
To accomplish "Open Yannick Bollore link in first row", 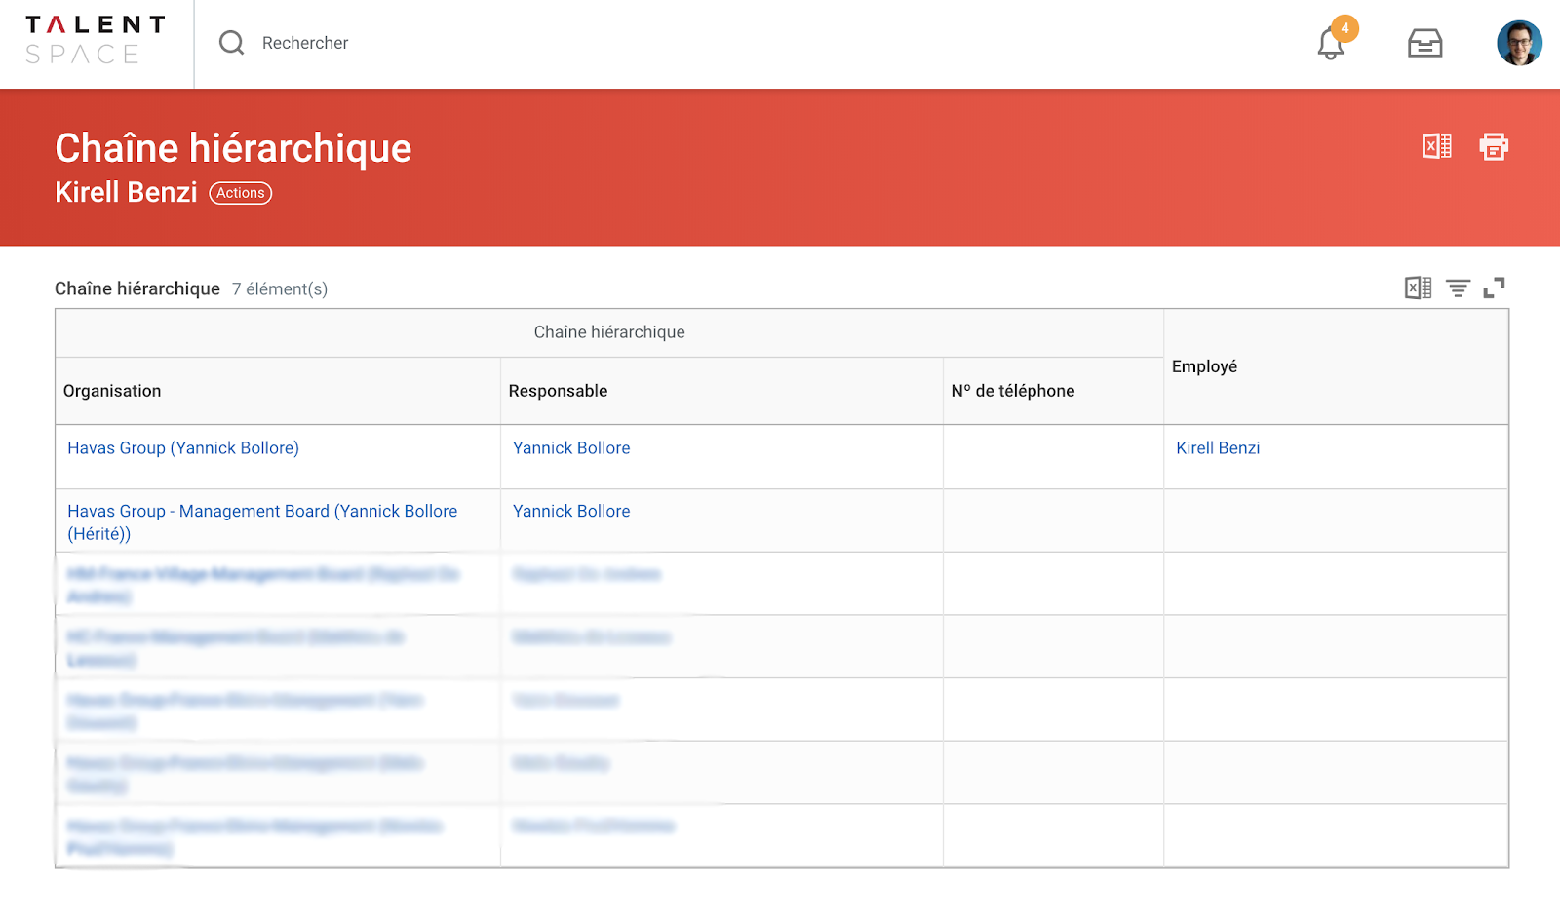I will pos(571,448).
